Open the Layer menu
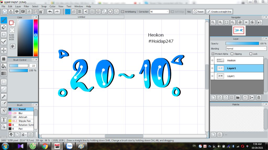This screenshot has height=150, width=268. pos(18,6)
